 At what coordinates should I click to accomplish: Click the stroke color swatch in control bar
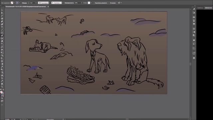(17, 3)
